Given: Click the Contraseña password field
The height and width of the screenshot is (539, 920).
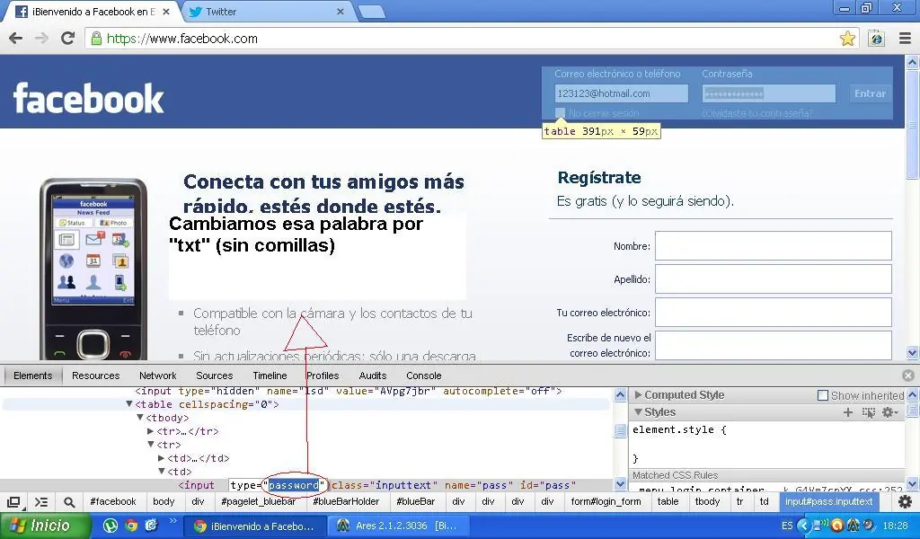Looking at the screenshot, I should tap(769, 93).
